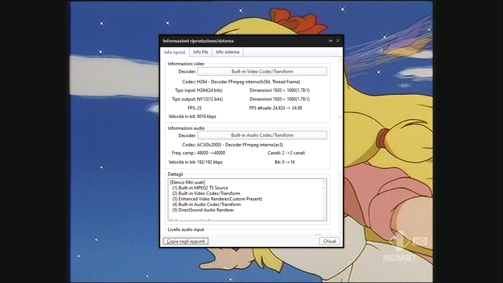Copy playback info via Copia negli appunti
Image resolution: width=503 pixels, height=283 pixels.
point(185,241)
